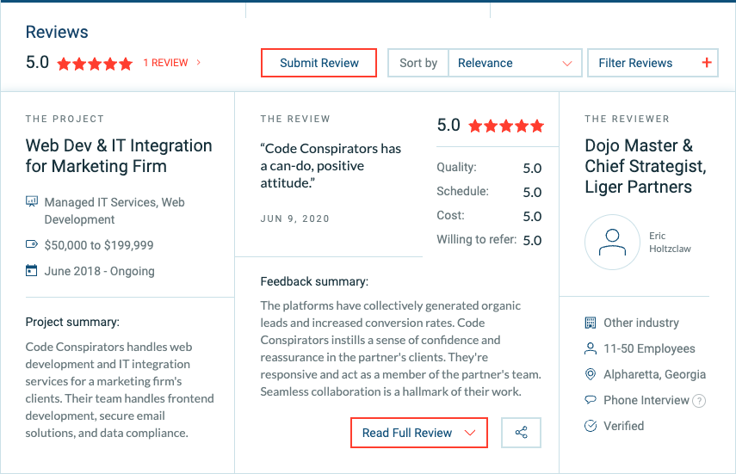Click the date JUN 9, 2020
This screenshot has height=474, width=736.
294,219
